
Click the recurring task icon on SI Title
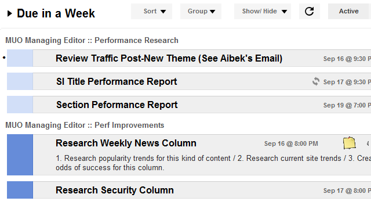pos(315,81)
